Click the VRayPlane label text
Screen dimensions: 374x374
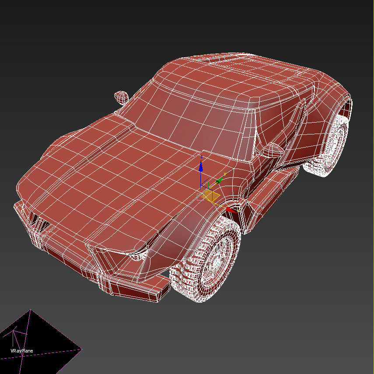(x=22, y=351)
